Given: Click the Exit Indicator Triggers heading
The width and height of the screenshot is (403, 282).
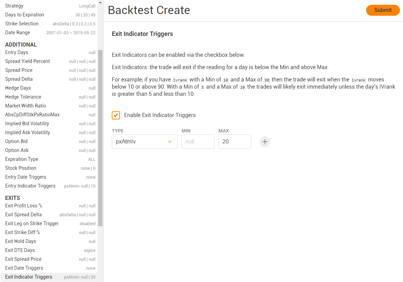Looking at the screenshot, I should (x=142, y=34).
